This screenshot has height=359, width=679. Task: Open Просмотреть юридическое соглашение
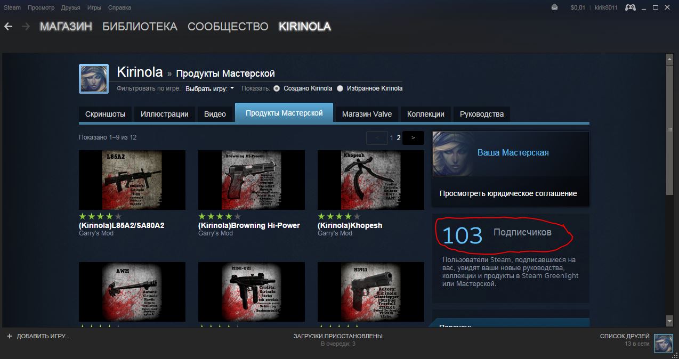508,194
